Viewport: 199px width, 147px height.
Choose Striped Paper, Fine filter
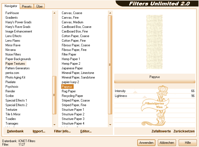pos(74,105)
